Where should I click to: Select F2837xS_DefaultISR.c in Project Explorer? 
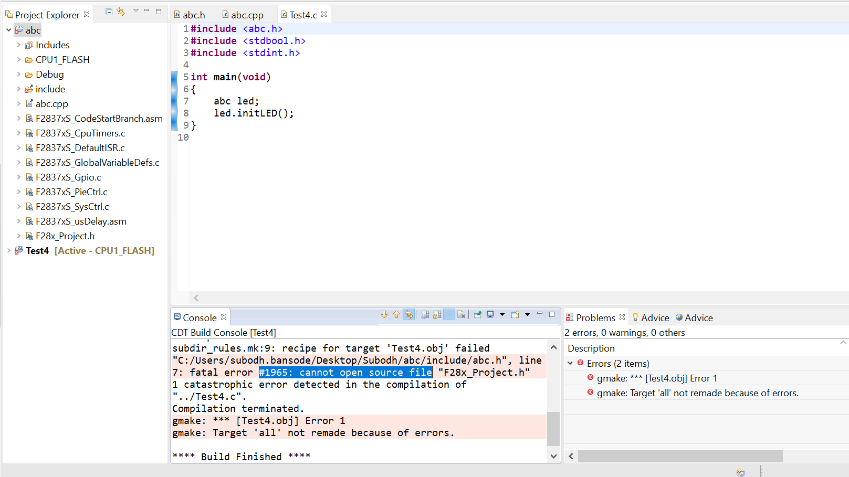[80, 147]
